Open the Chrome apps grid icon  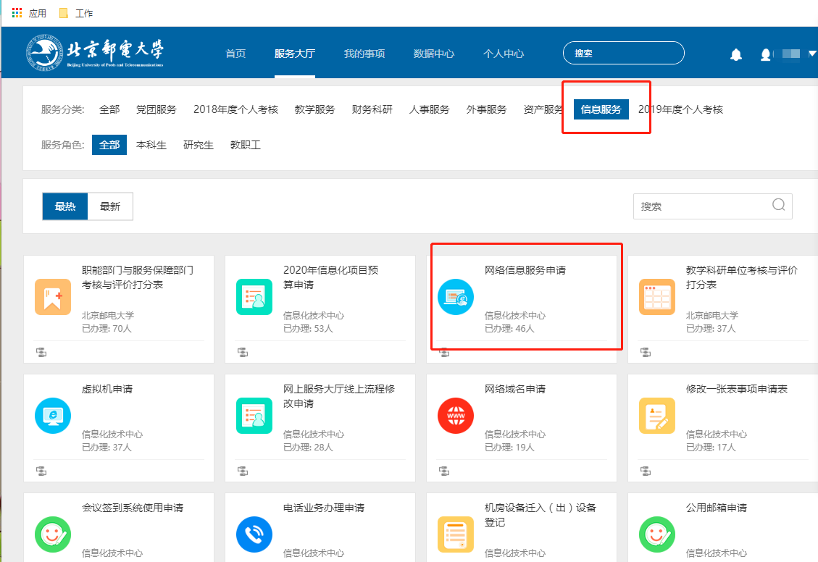coord(17,12)
